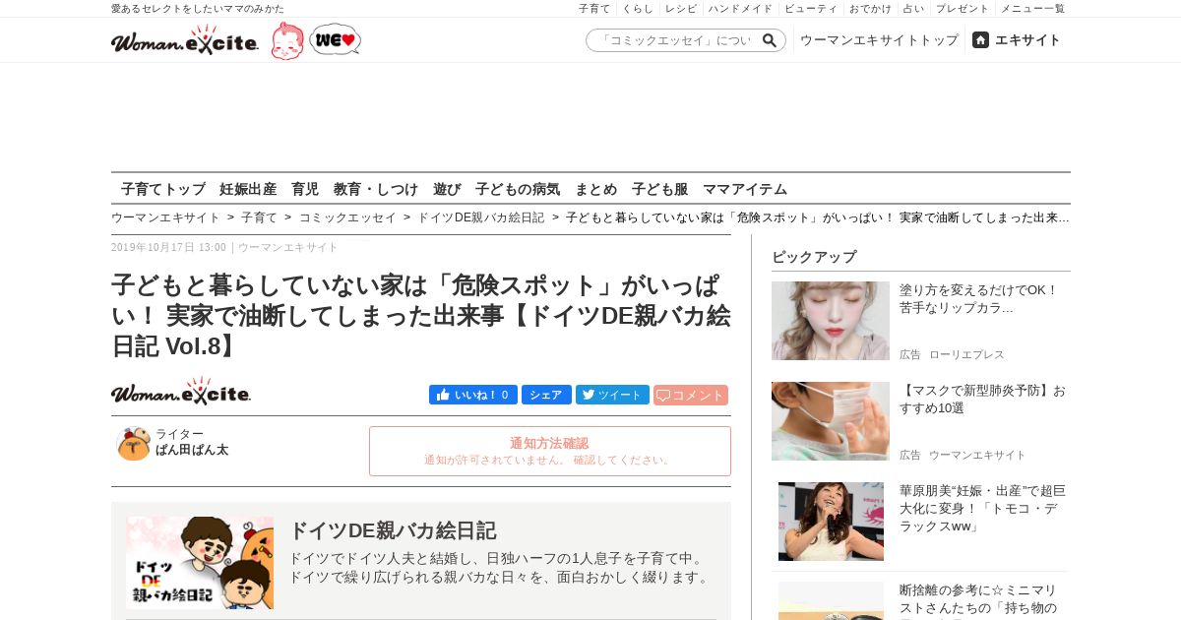1181x620 pixels.
Task: Go to ウーマンエキサイトトップ
Action: (x=879, y=40)
